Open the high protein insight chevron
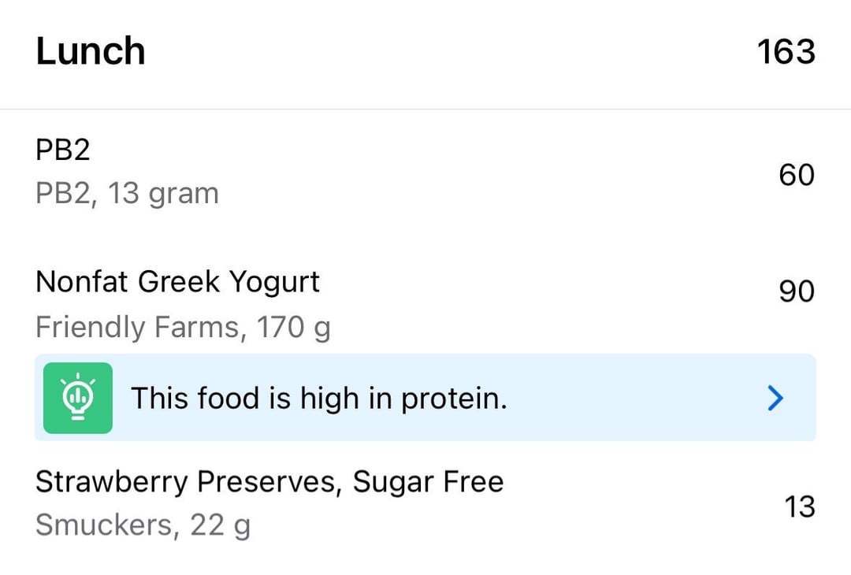The height and width of the screenshot is (575, 851). [775, 398]
